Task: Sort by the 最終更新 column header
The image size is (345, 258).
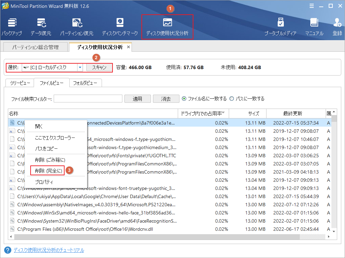Action: coord(296,113)
